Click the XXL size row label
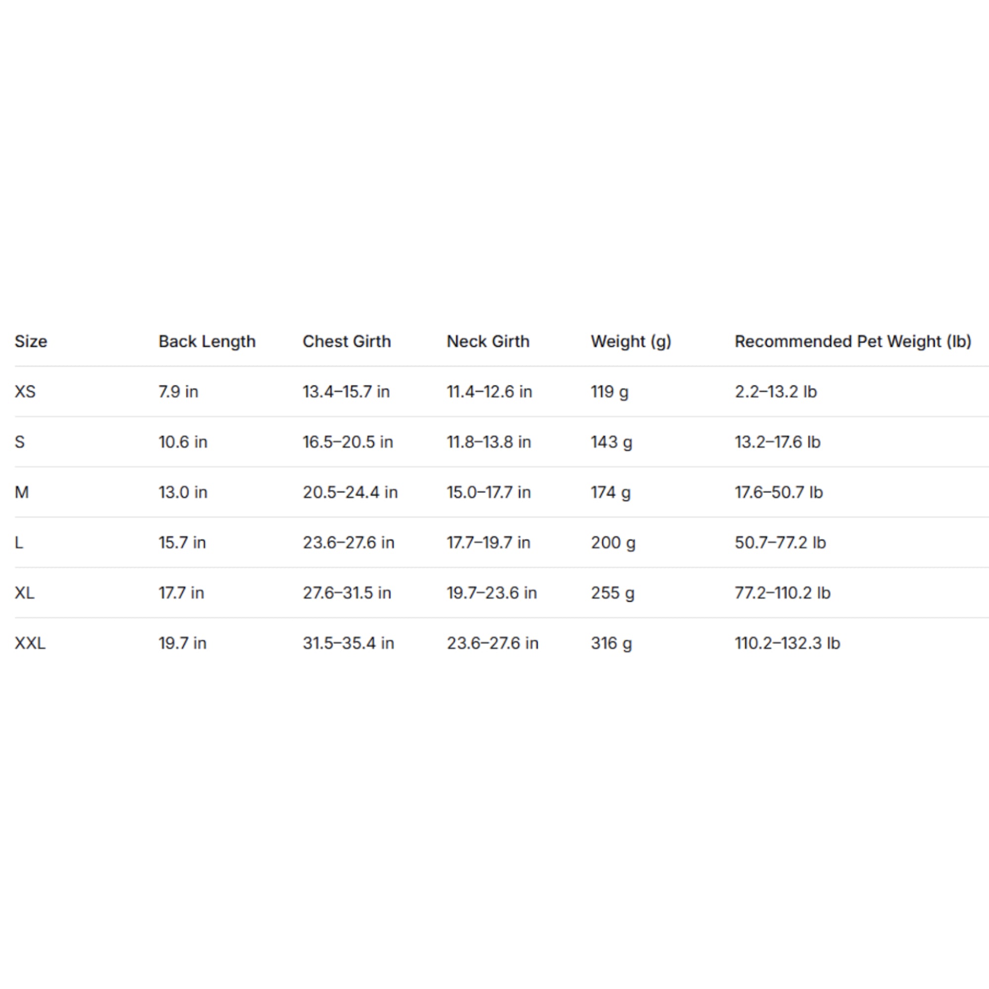The width and height of the screenshot is (989, 989). (30, 642)
